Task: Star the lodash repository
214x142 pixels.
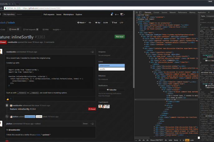Action: pos(98,22)
